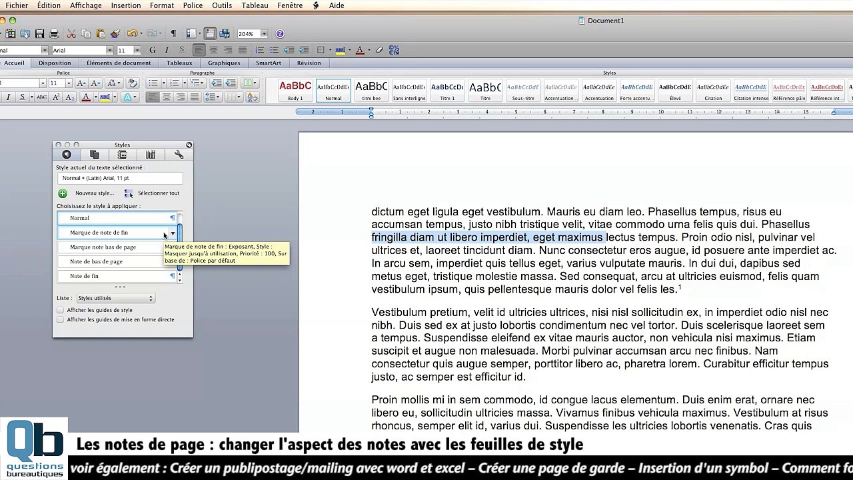Toggle Bold G button in formatting toolbar
The height and width of the screenshot is (480, 853).
point(153,50)
